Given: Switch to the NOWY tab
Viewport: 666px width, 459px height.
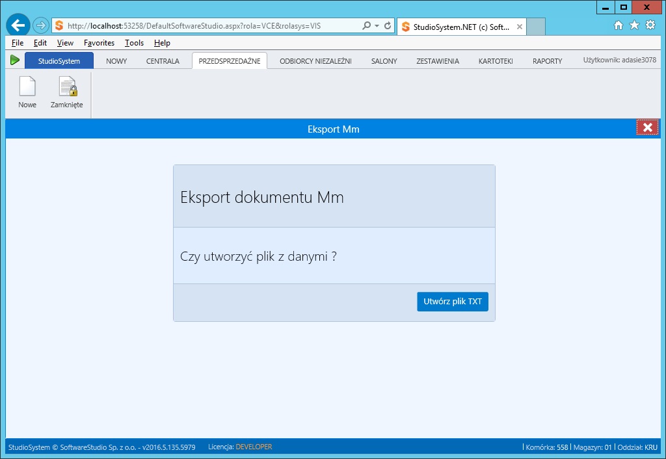Looking at the screenshot, I should pyautogui.click(x=116, y=60).
